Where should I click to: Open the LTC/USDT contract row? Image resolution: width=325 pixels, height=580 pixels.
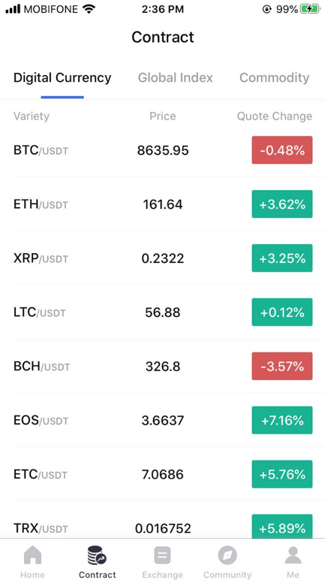163,313
